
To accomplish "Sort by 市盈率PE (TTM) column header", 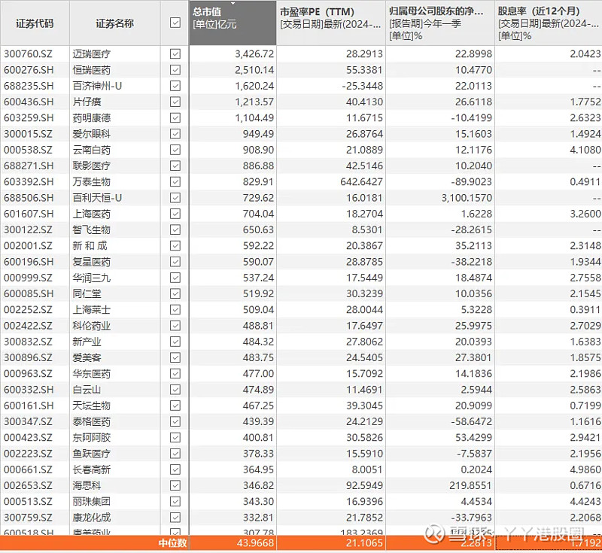I will (331, 23).
